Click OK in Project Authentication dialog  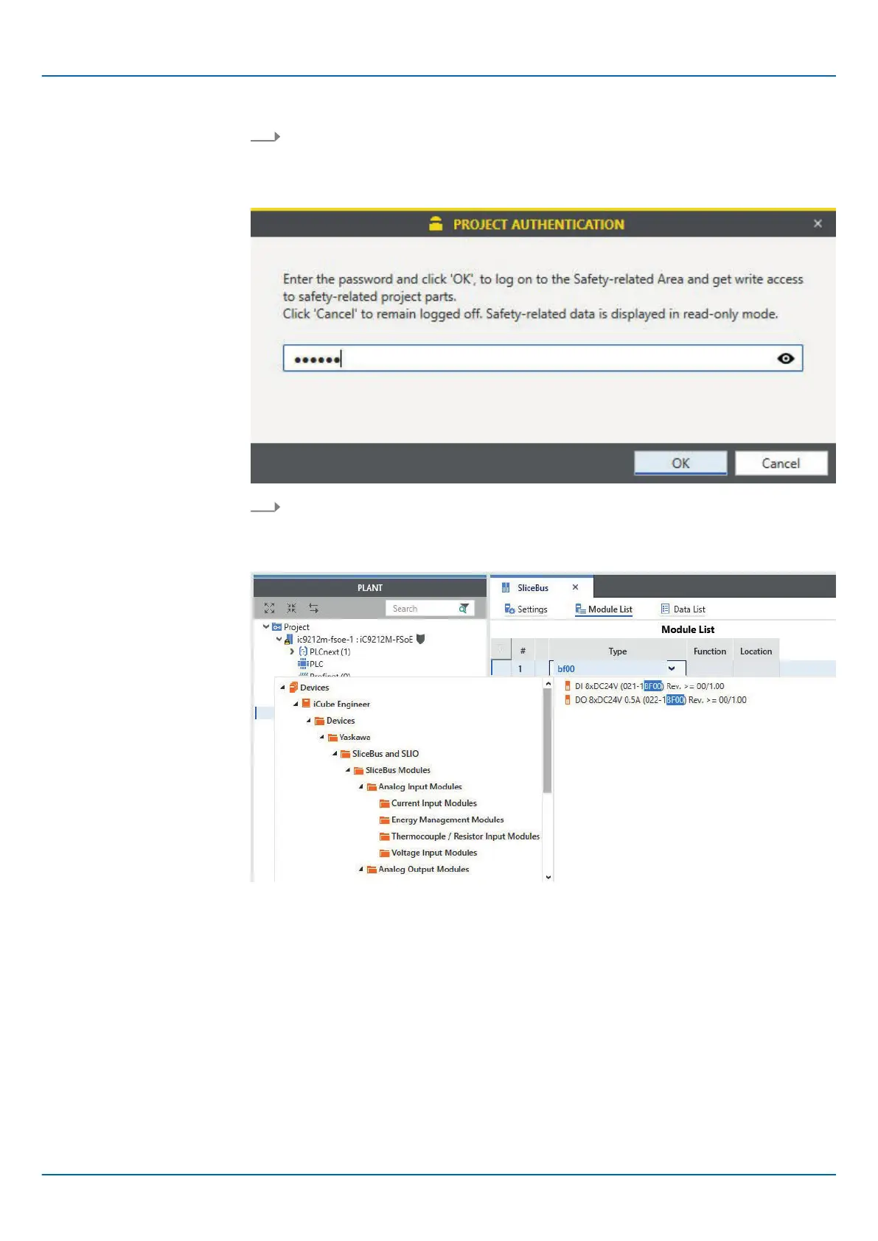pos(680,463)
